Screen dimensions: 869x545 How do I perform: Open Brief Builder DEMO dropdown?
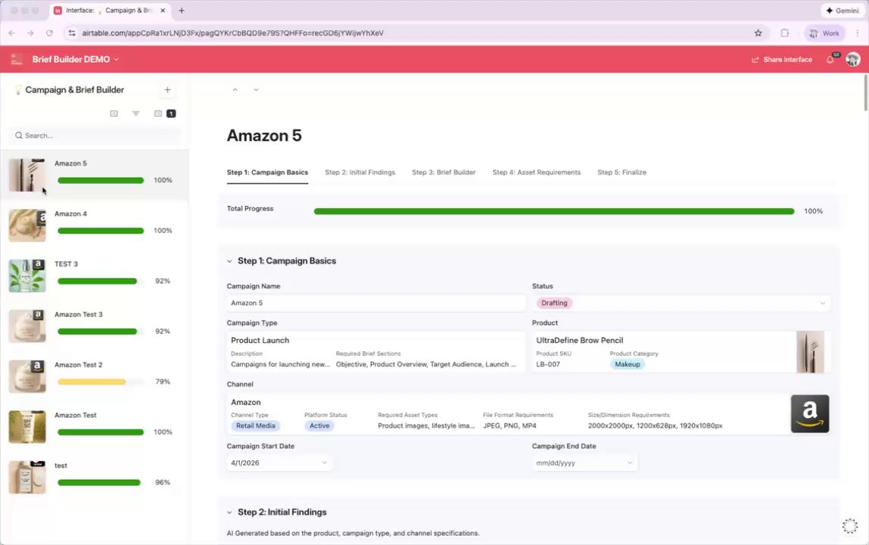[x=76, y=59]
